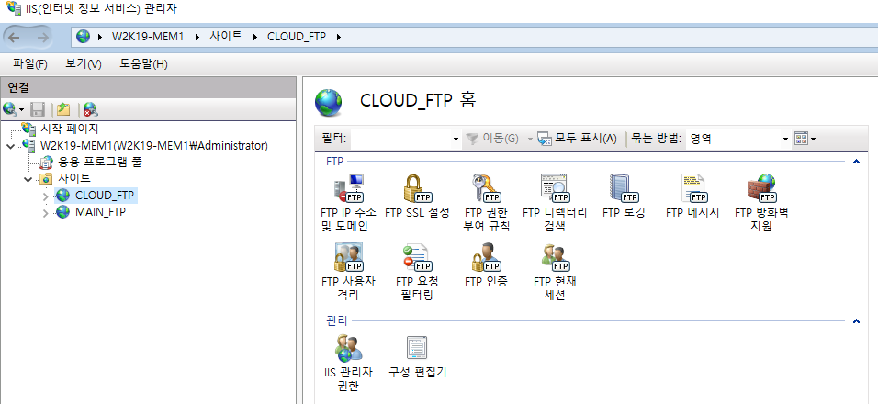The image size is (878, 404).
Task: Open FTP 디렉터리 검색 feature
Action: pyautogui.click(x=555, y=203)
